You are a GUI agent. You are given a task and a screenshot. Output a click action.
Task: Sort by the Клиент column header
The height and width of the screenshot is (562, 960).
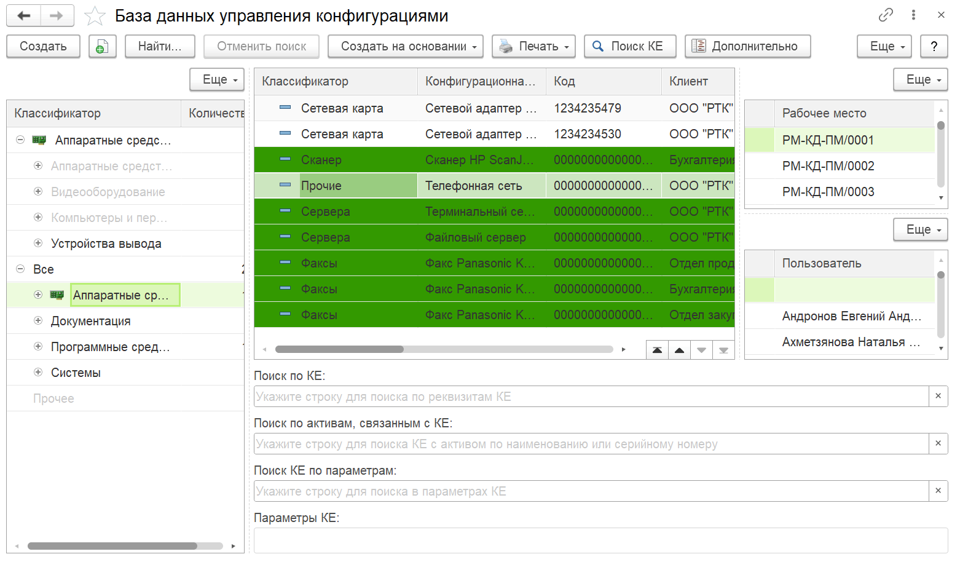(698, 81)
